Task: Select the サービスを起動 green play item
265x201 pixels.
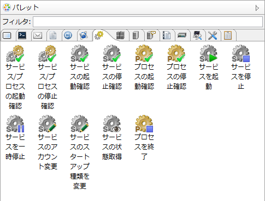Action: tap(209, 68)
